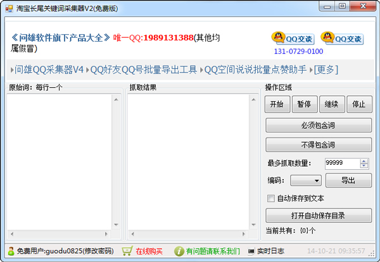Click the app icon in title bar
Viewport: 380px width, 262px height.
point(9,9)
